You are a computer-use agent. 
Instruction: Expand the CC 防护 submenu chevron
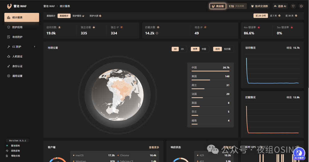pos(35,47)
